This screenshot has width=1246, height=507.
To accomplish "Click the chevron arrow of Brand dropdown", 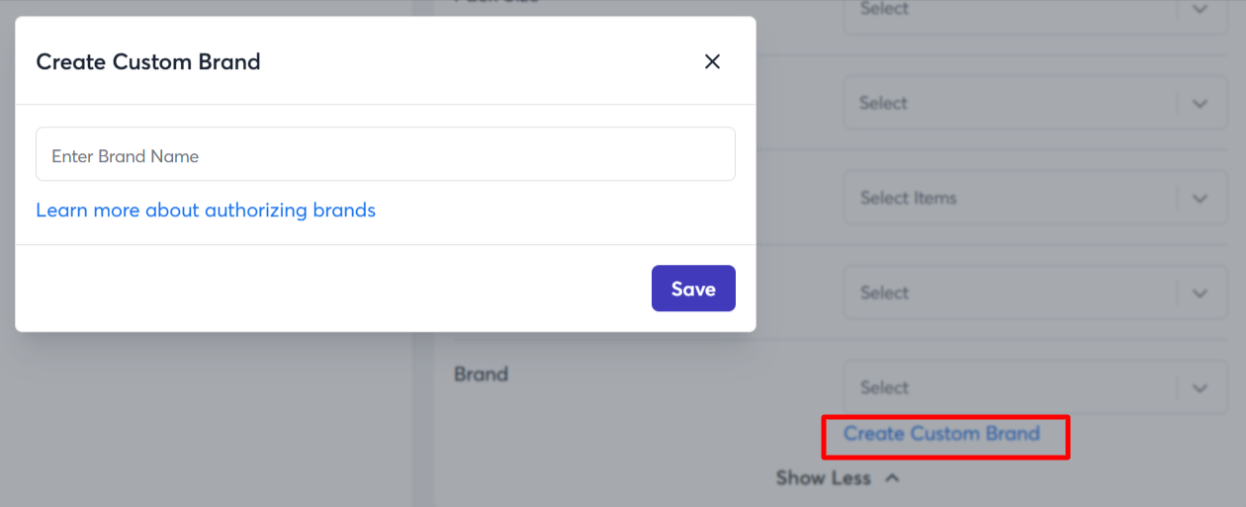I will [x=1201, y=387].
